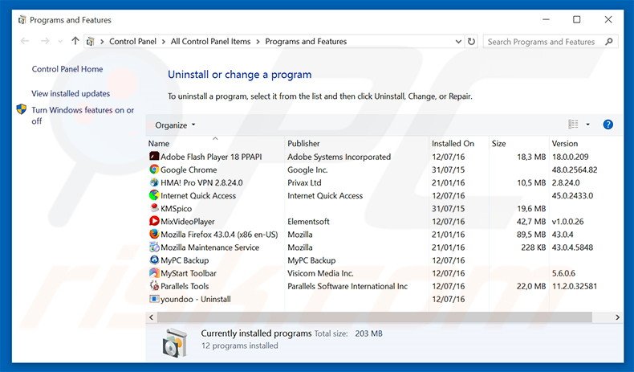The image size is (634, 372).
Task: Click the installed programs summary icon
Action: (x=175, y=342)
